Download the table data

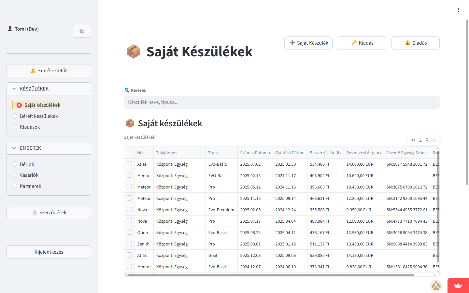(x=420, y=140)
